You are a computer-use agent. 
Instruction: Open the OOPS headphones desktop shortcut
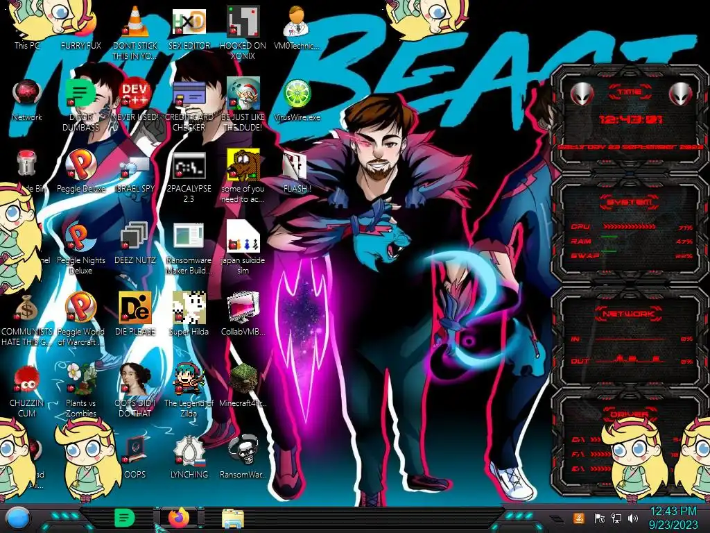[x=135, y=457]
